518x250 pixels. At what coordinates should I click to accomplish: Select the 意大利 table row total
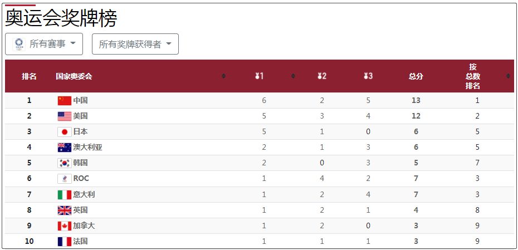416,194
